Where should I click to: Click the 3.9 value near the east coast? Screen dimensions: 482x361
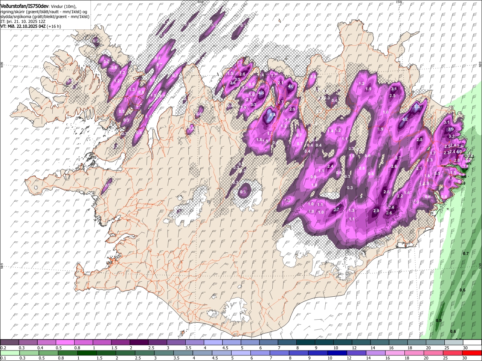tap(451, 129)
